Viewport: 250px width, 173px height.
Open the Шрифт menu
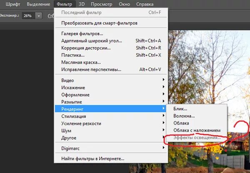point(13,4)
